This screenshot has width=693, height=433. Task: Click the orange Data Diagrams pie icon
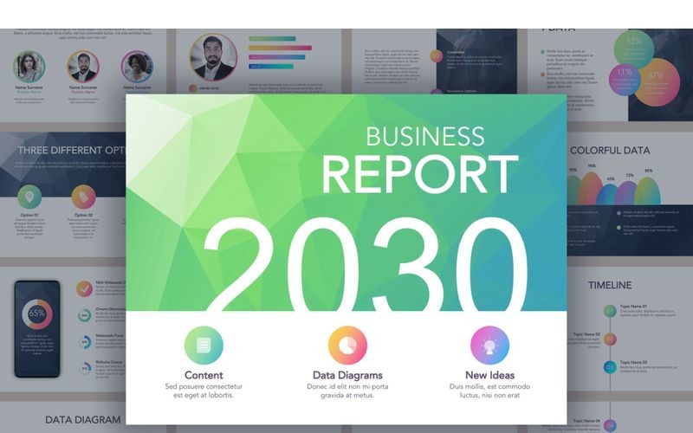coord(347,345)
